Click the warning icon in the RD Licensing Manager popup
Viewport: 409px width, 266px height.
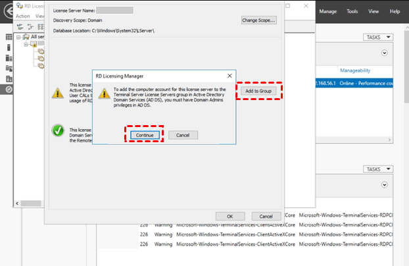(104, 93)
